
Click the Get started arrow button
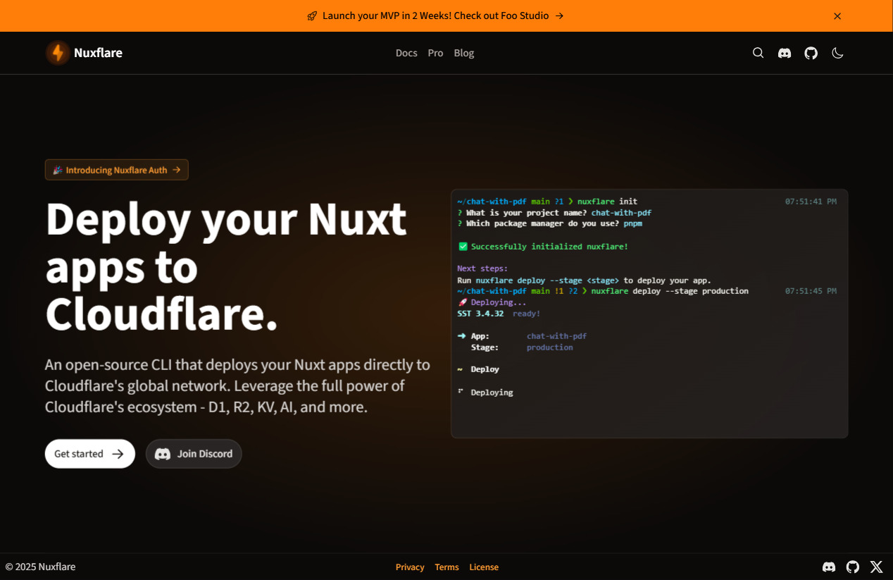(89, 453)
